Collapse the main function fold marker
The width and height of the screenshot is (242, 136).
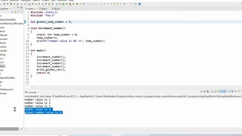click(29, 51)
